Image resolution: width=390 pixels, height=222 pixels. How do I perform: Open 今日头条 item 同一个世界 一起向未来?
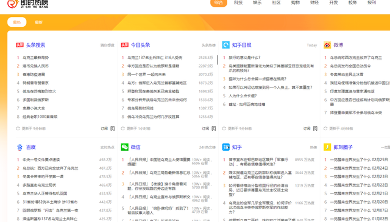(x=146, y=74)
